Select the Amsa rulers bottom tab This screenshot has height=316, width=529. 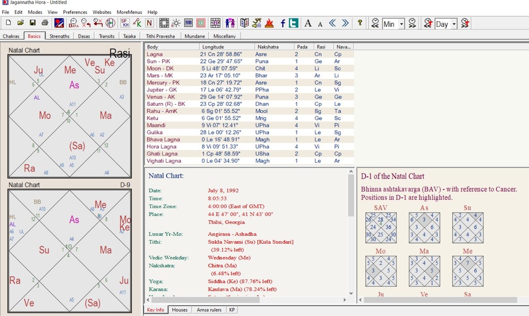click(209, 310)
